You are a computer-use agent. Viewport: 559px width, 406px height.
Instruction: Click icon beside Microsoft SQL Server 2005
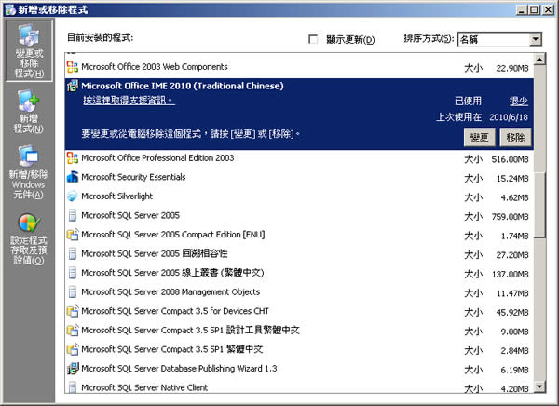73,215
